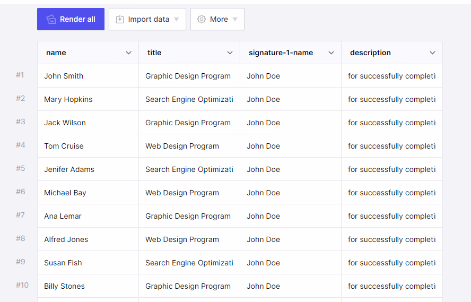Select the Alfred Jones description cell
This screenshot has height=302, width=471.
(x=391, y=239)
